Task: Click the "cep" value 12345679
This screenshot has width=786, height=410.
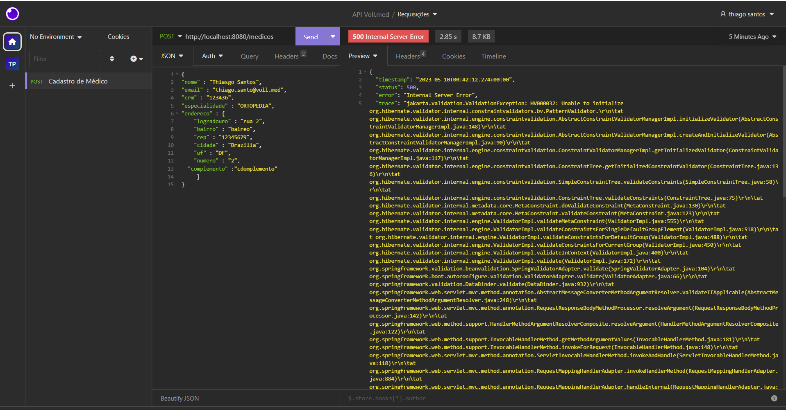Action: coord(234,137)
